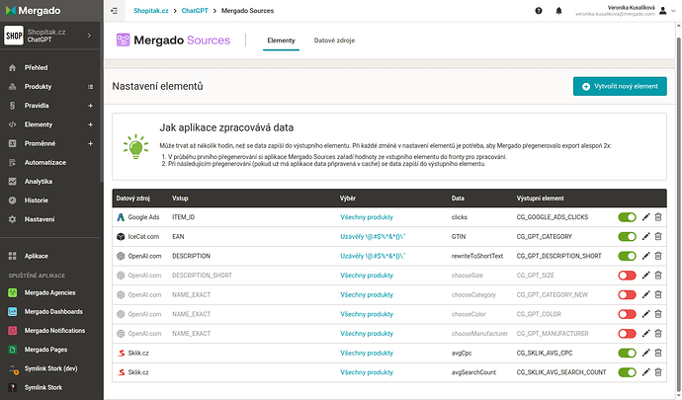Open notifications bell

558,11
